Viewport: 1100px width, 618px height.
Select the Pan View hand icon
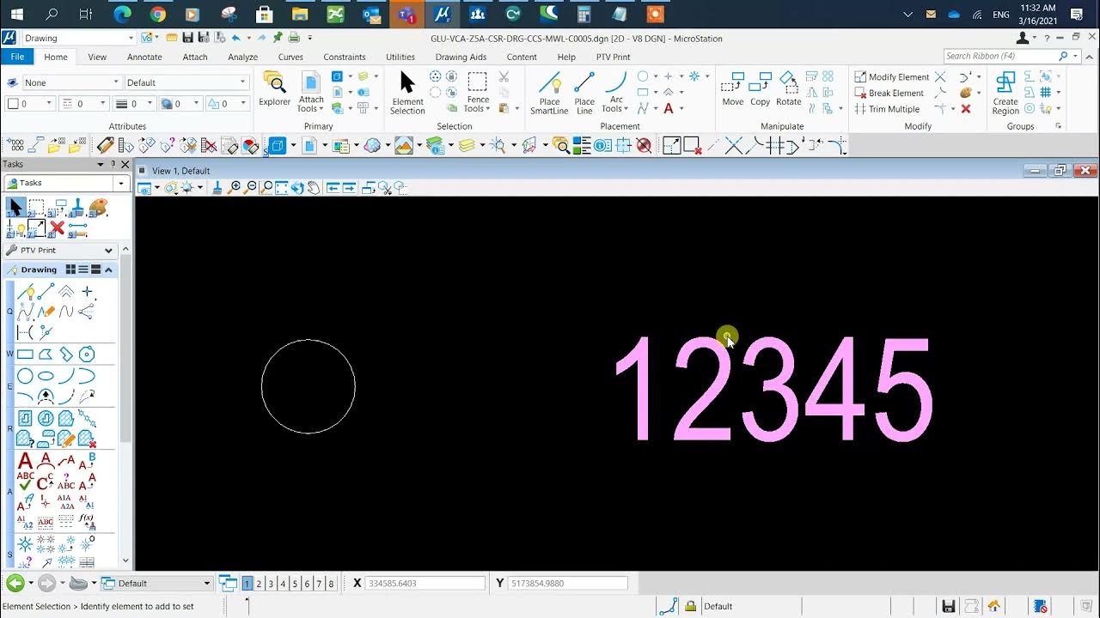coord(313,187)
